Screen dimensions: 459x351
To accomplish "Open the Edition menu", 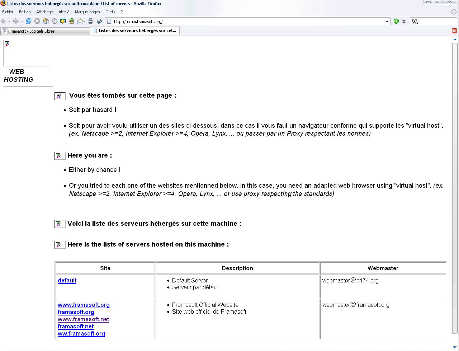I will click(25, 12).
